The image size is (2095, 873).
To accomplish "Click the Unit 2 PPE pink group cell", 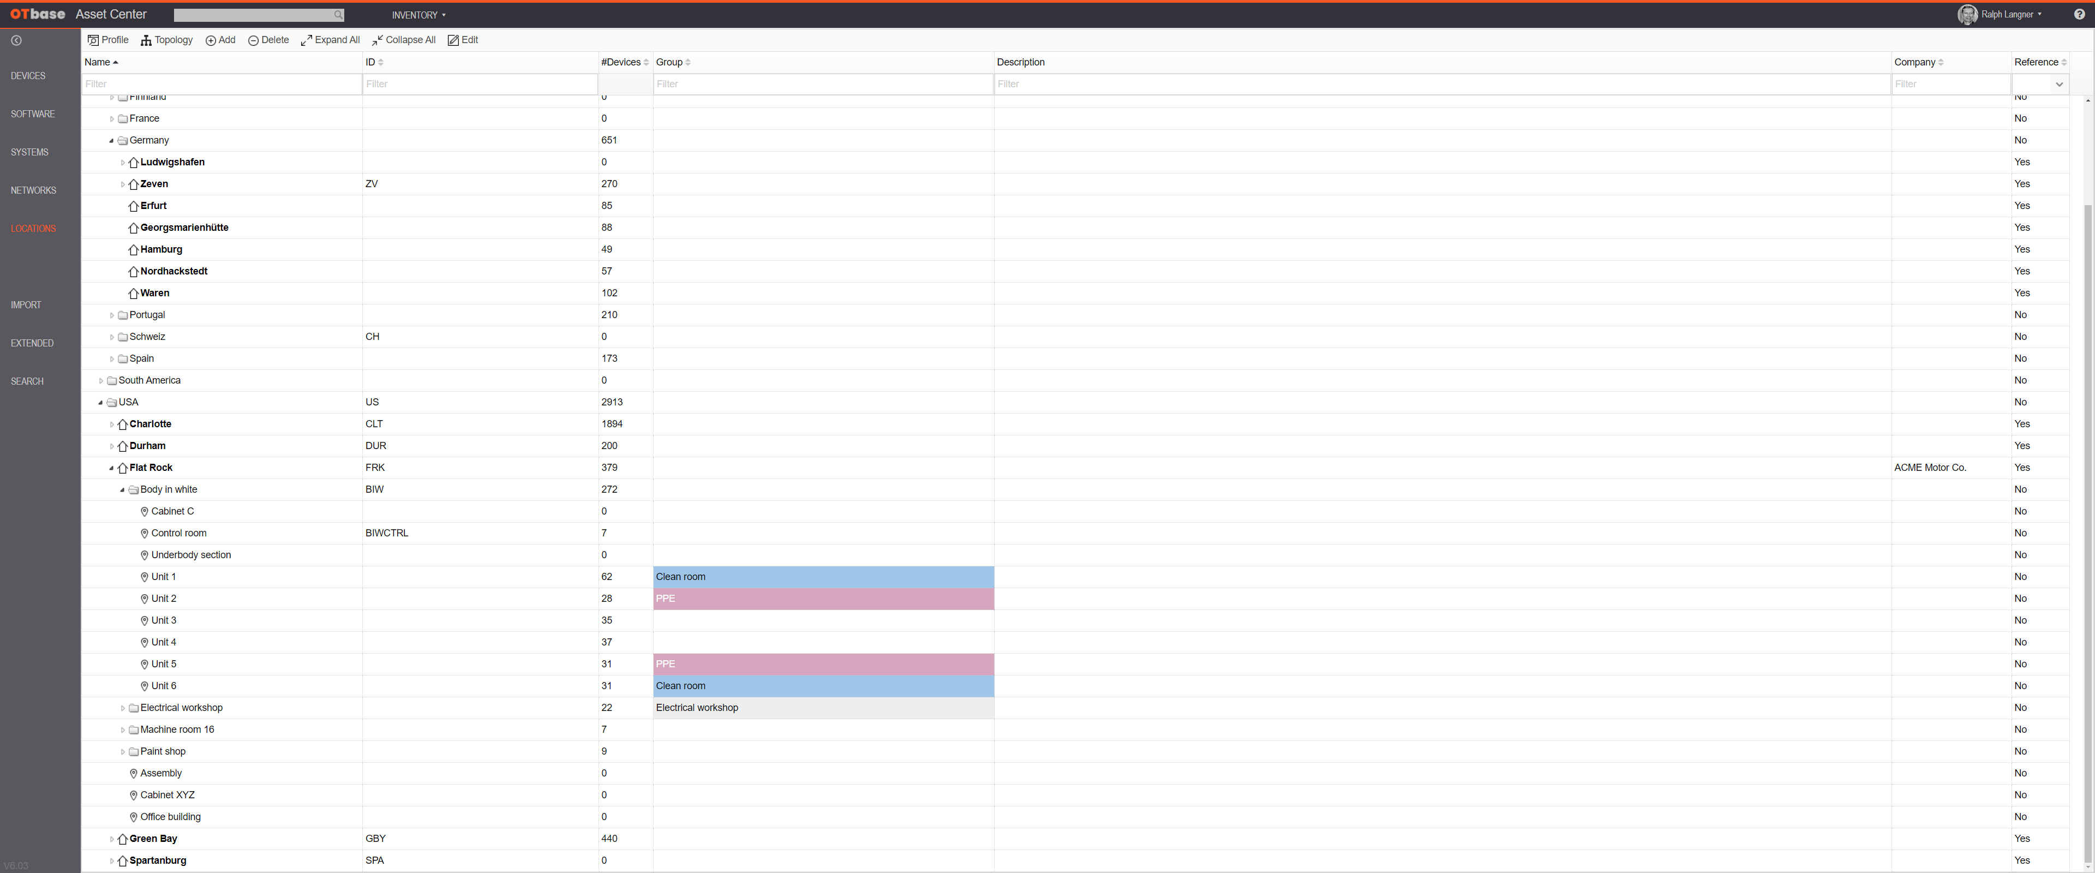I will coord(823,599).
